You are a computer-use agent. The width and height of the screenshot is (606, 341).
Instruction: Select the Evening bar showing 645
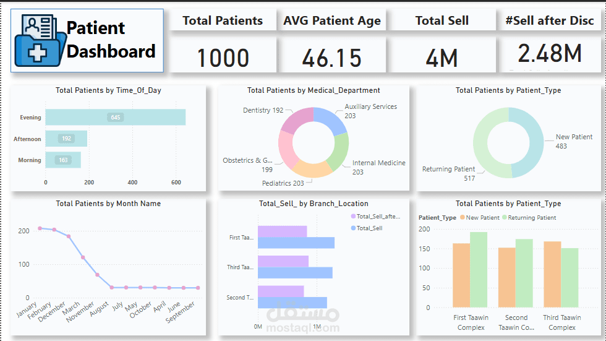coord(115,118)
